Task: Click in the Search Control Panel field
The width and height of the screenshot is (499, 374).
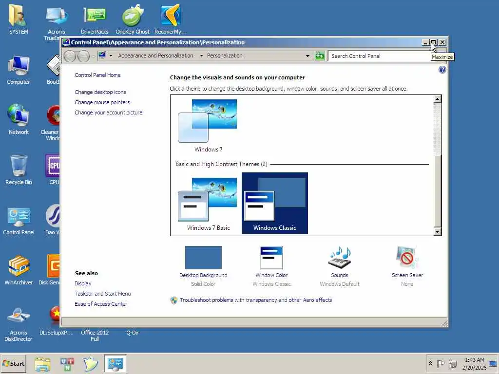Action: tap(379, 56)
